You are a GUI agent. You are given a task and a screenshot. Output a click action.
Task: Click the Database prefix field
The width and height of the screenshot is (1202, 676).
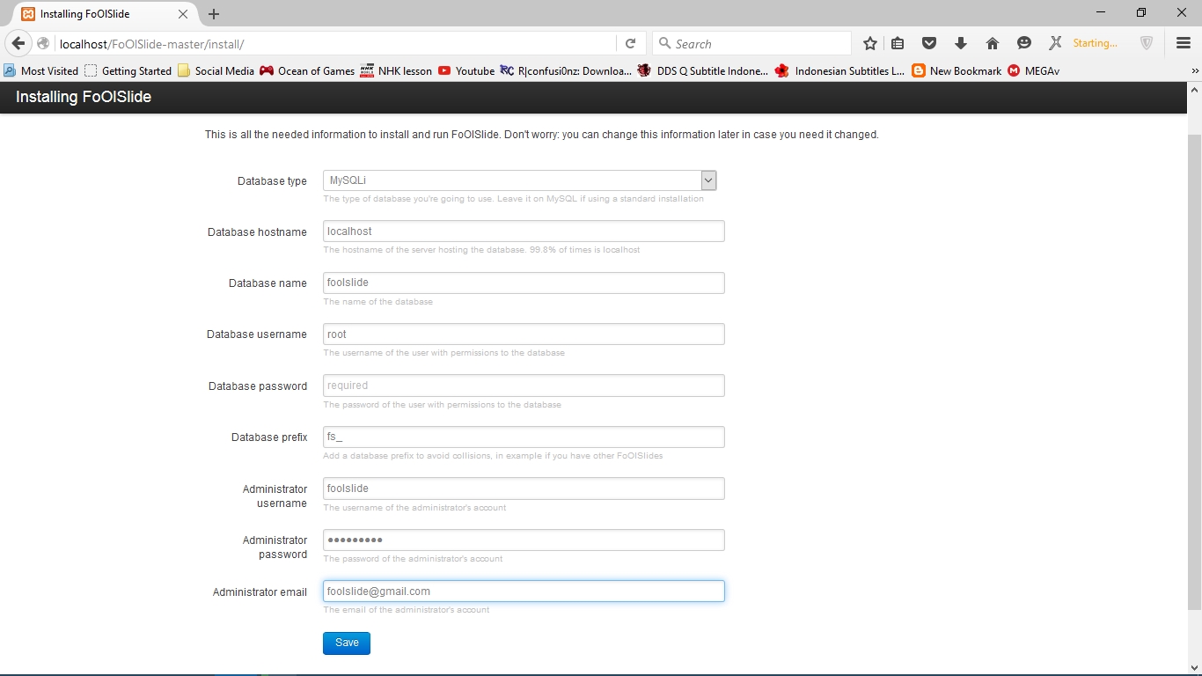[x=524, y=437]
